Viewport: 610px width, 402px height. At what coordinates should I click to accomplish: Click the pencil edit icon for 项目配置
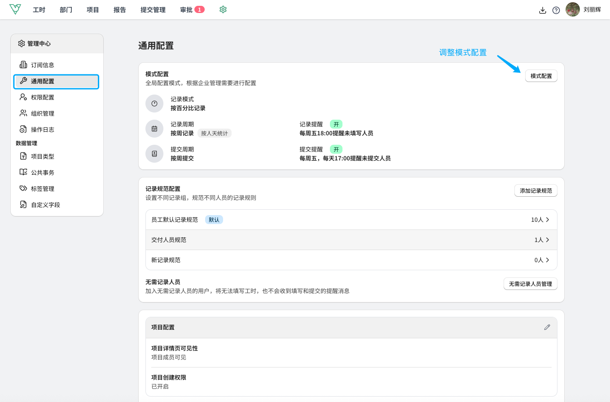[547, 327]
